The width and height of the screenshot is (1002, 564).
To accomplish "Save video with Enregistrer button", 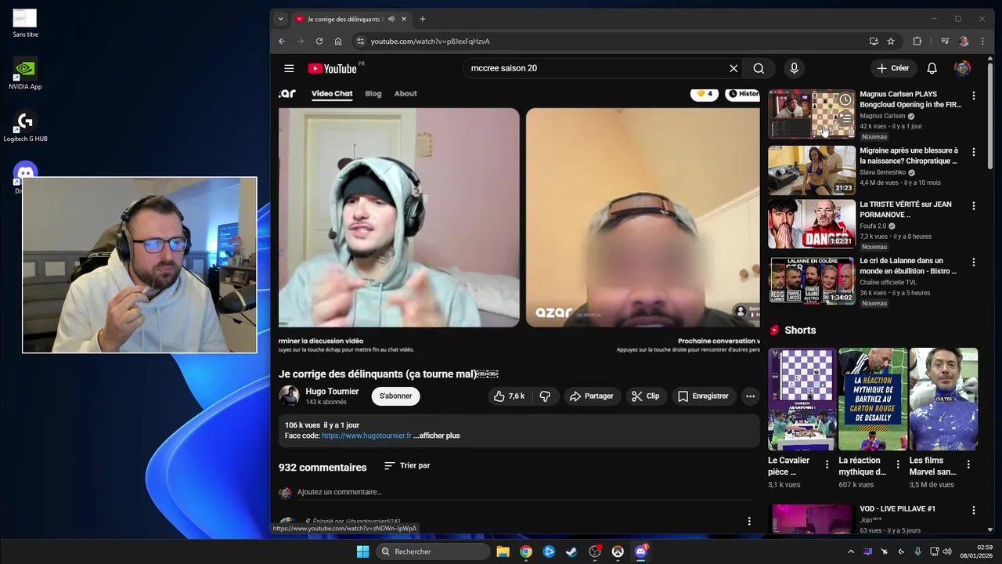I will click(703, 396).
